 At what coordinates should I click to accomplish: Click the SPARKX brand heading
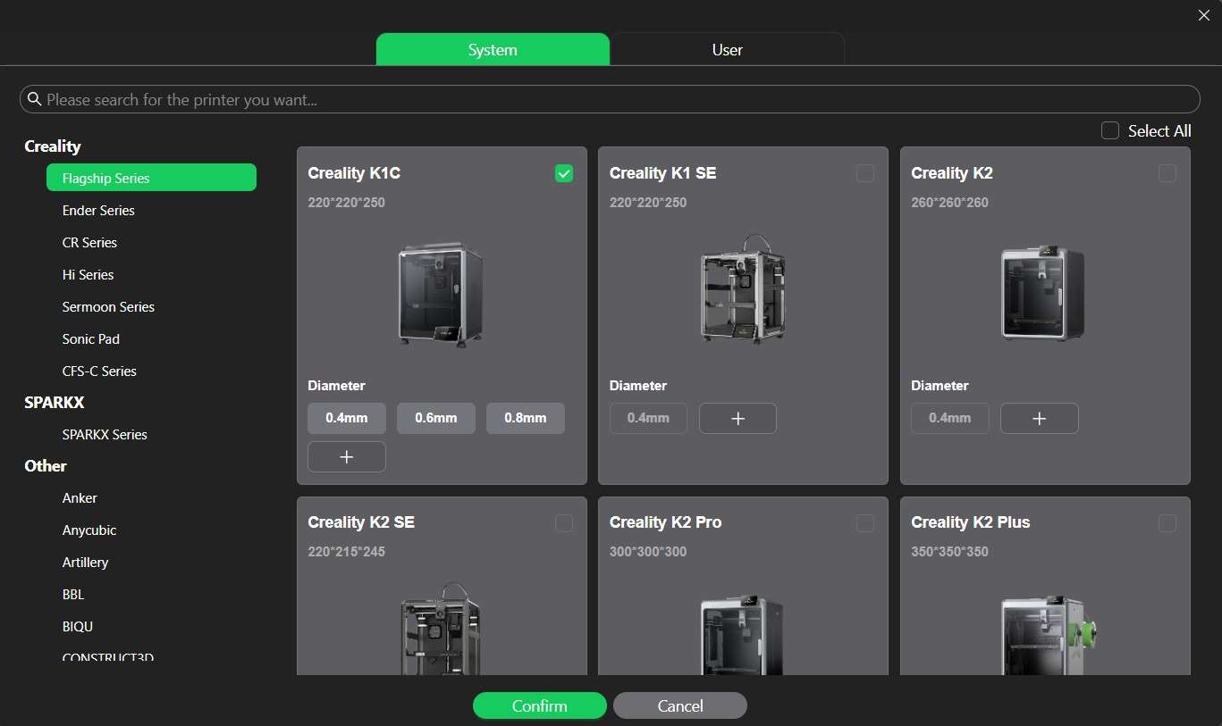(55, 403)
